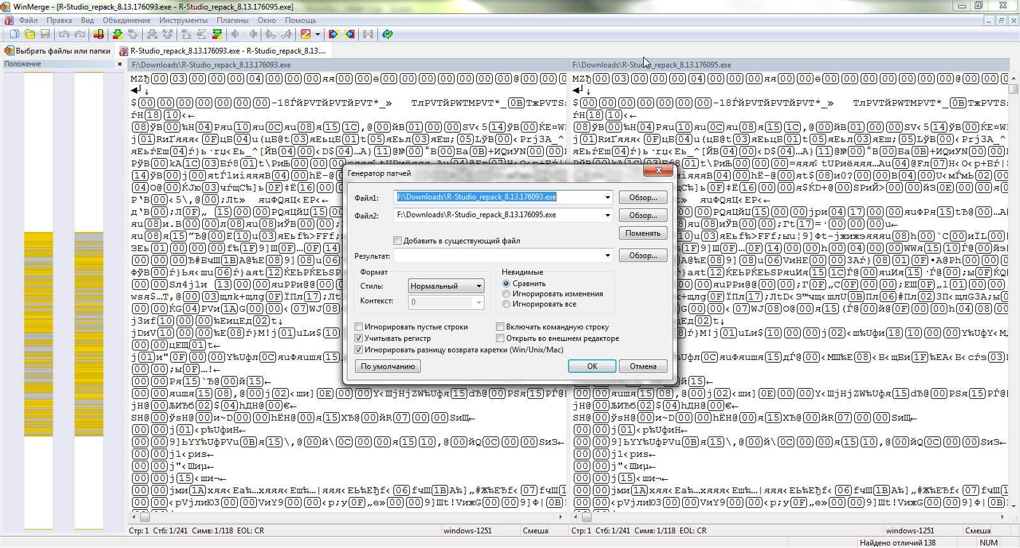The width and height of the screenshot is (1020, 548).
Task: Click the Поменять swap button
Action: [x=643, y=233]
